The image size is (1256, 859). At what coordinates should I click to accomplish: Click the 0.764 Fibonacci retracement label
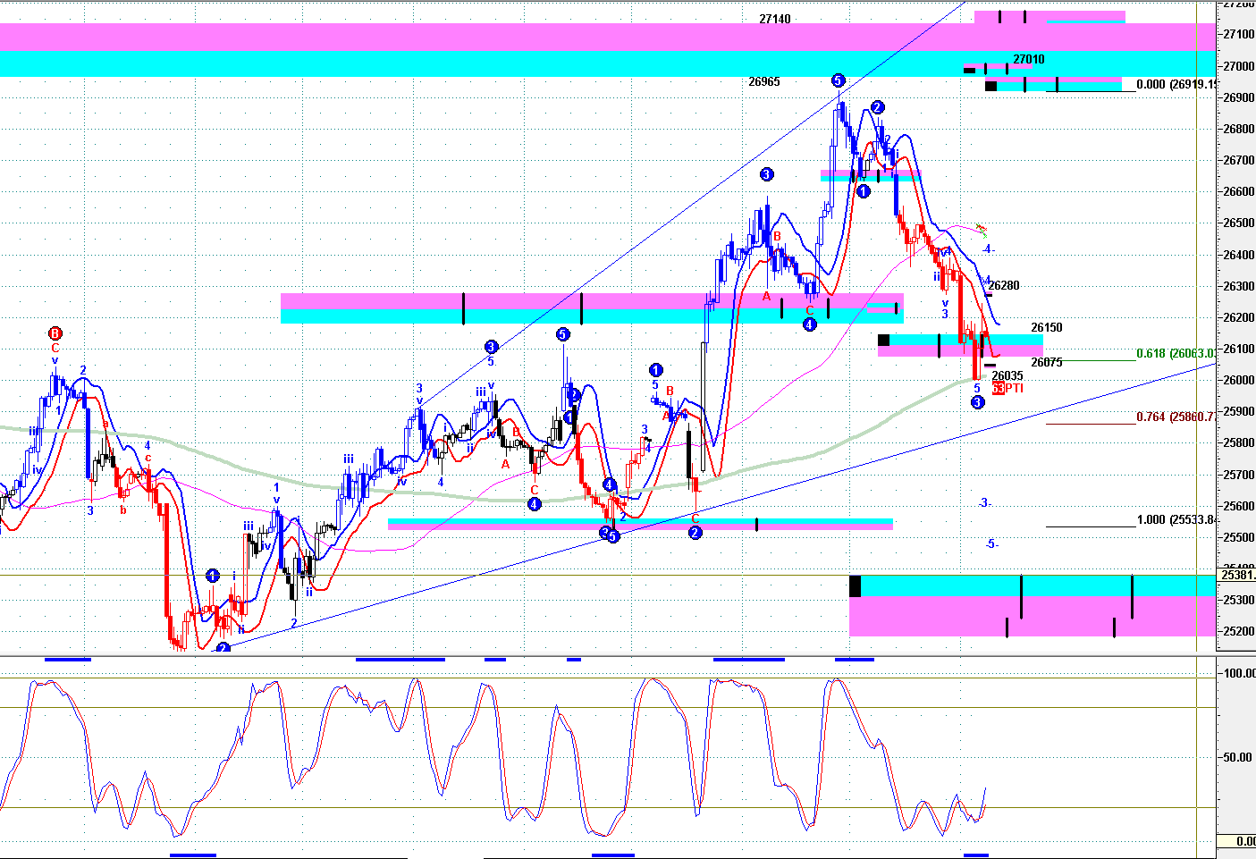1176,417
